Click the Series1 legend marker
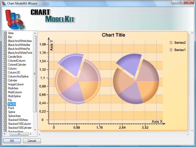The height and width of the screenshot is (147, 196). (x=171, y=50)
